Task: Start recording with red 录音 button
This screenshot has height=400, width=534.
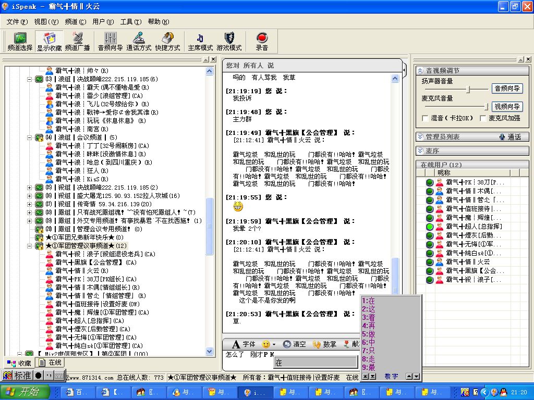Action: (262, 42)
